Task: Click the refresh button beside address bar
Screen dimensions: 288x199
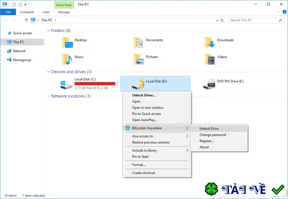Action: point(222,20)
